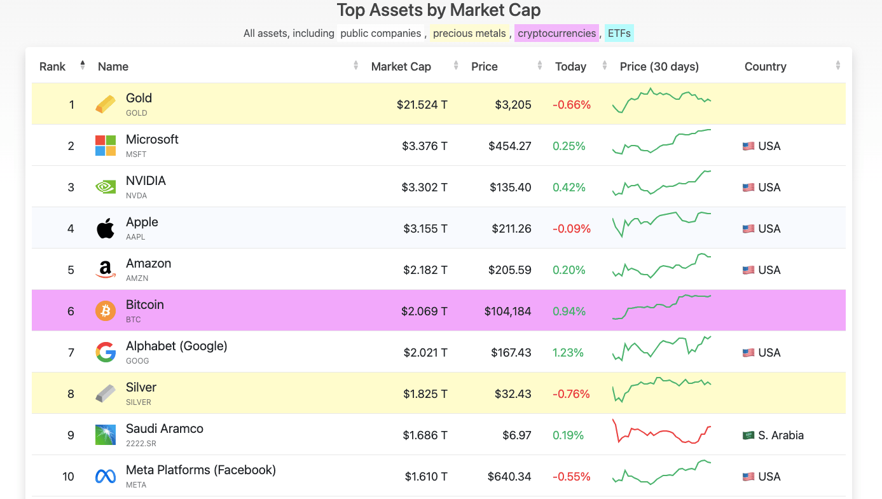Click Bitcoin's 30-day price chart

tap(661, 307)
